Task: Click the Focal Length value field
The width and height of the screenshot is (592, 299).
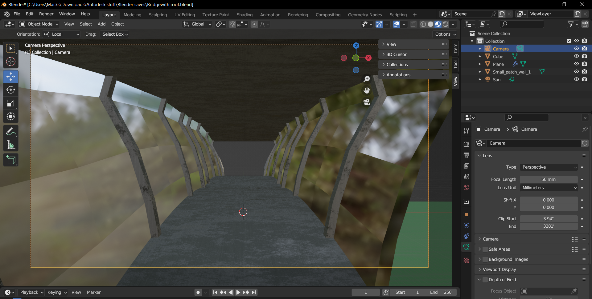Action: [549, 179]
